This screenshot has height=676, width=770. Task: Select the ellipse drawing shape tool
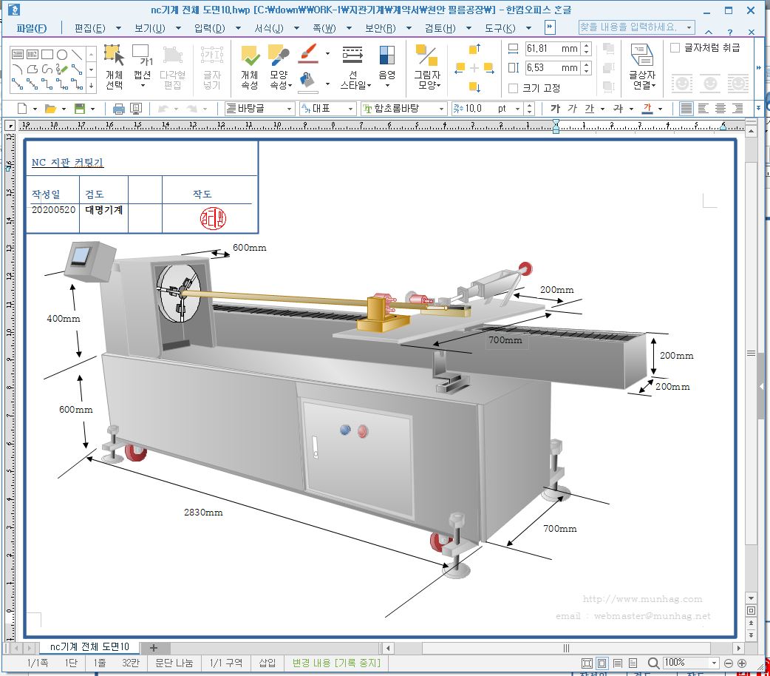pyautogui.click(x=62, y=54)
